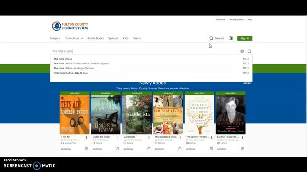Viewport: 307px width, 172px height.
Task: Select suggestion 'The Hate U Give Tackles Police Violence'
Action: point(151,64)
